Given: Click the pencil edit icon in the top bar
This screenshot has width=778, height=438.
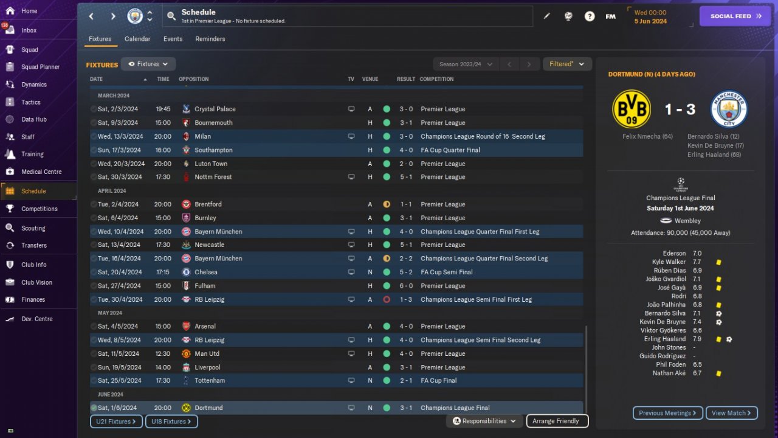Looking at the screenshot, I should 546,16.
